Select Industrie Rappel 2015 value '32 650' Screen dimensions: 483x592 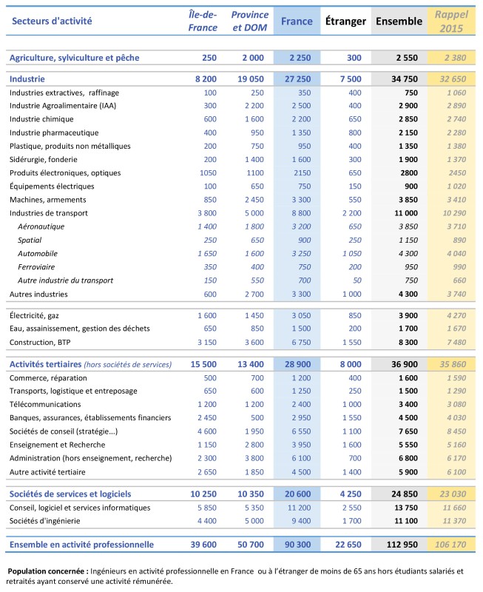coord(453,79)
